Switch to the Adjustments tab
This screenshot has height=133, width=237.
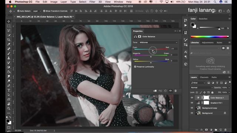click(208, 42)
